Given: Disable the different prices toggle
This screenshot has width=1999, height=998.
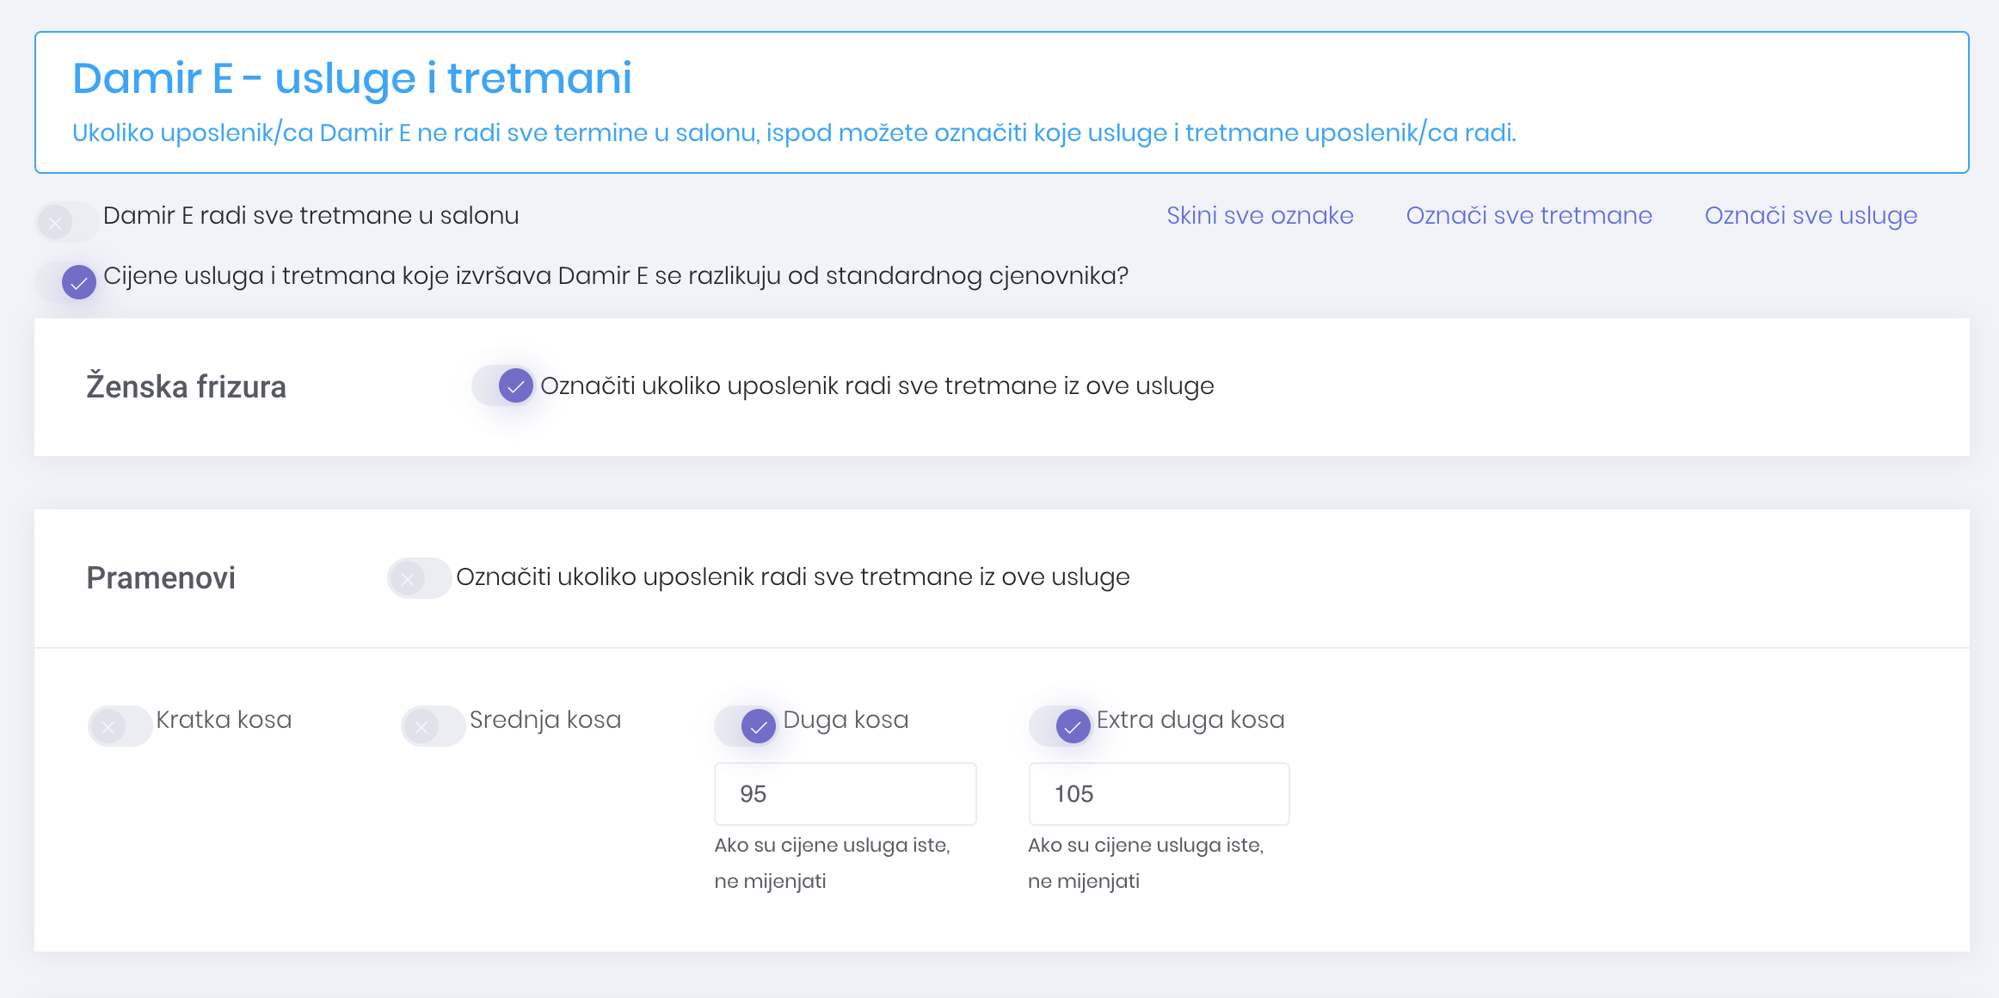Looking at the screenshot, I should [68, 282].
